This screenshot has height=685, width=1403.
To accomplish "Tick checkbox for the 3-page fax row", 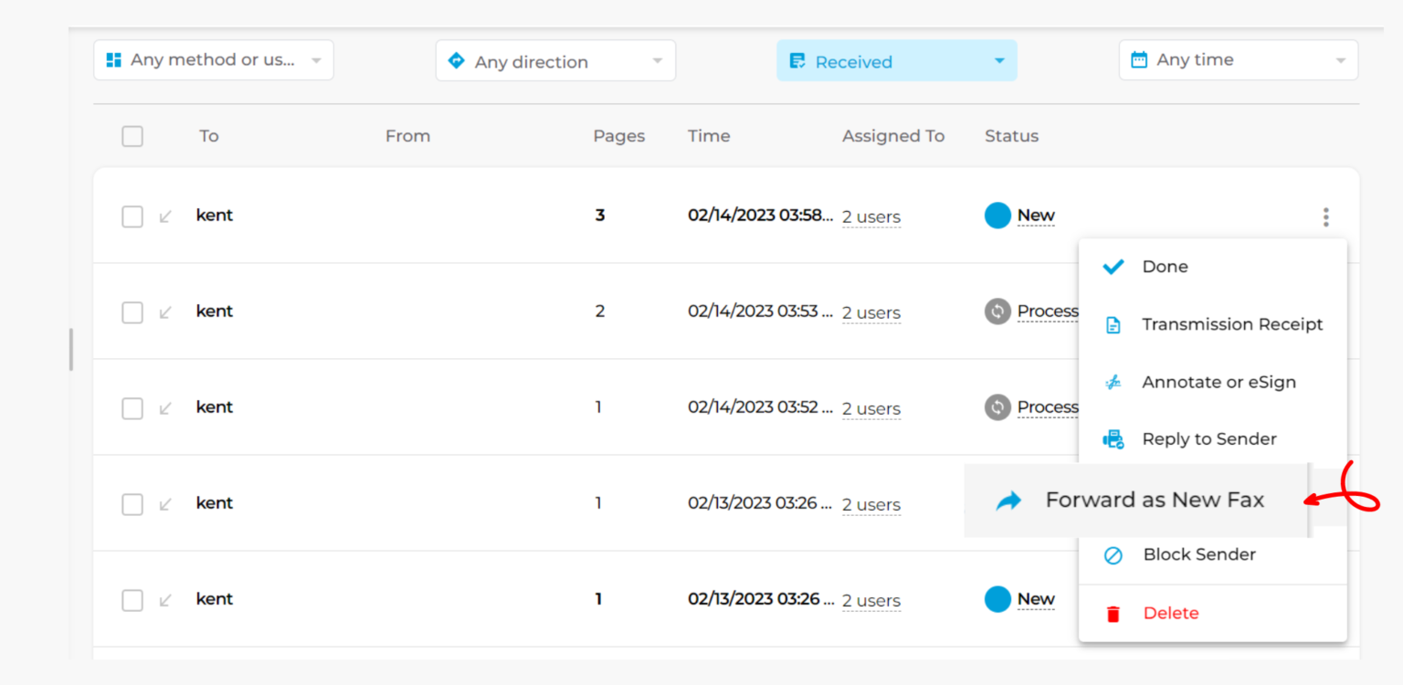I will pyautogui.click(x=132, y=216).
